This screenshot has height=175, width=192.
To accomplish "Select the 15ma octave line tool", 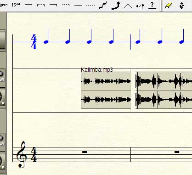I will click(x=16, y=5).
